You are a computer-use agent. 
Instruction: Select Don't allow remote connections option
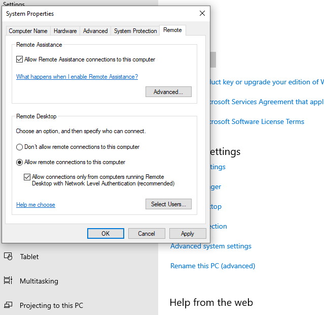click(20, 147)
